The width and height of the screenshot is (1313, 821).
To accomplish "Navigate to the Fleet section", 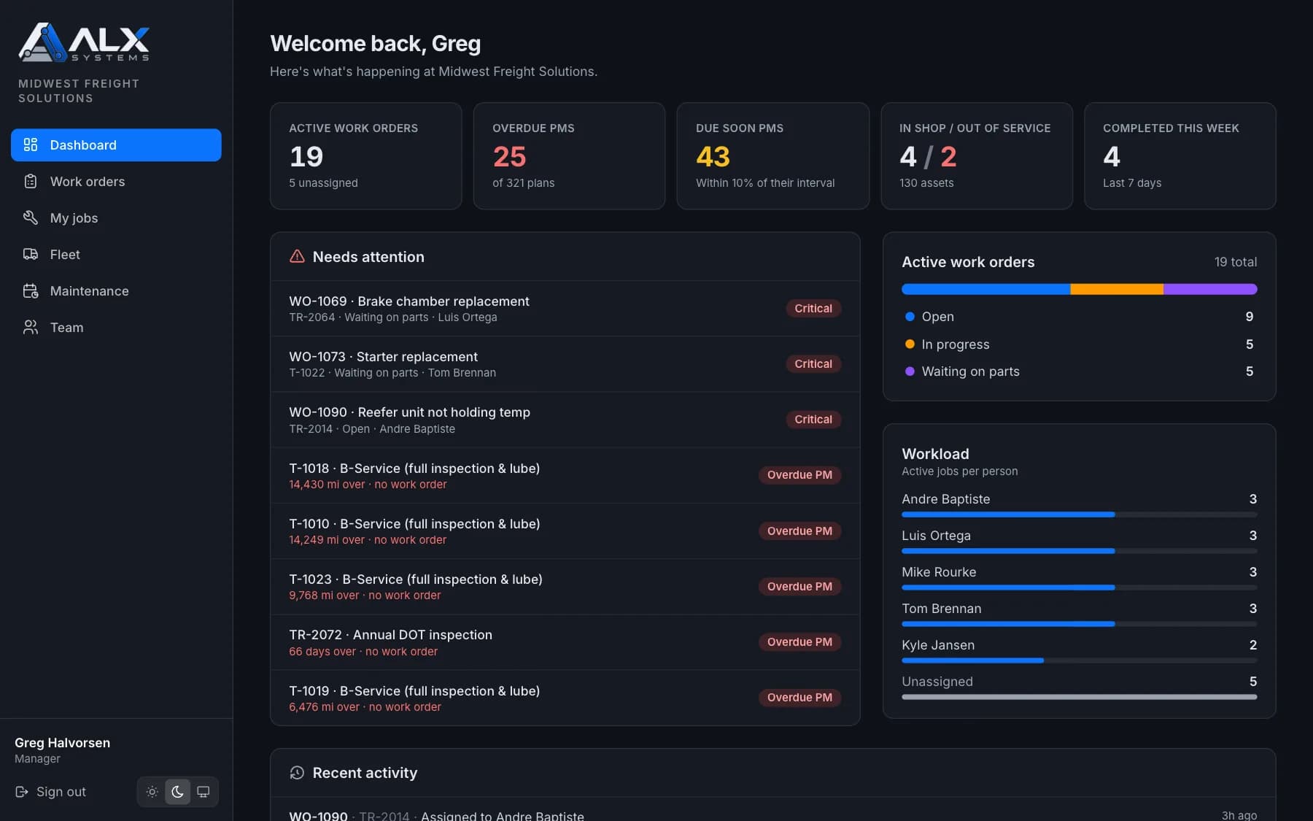I will tap(116, 254).
